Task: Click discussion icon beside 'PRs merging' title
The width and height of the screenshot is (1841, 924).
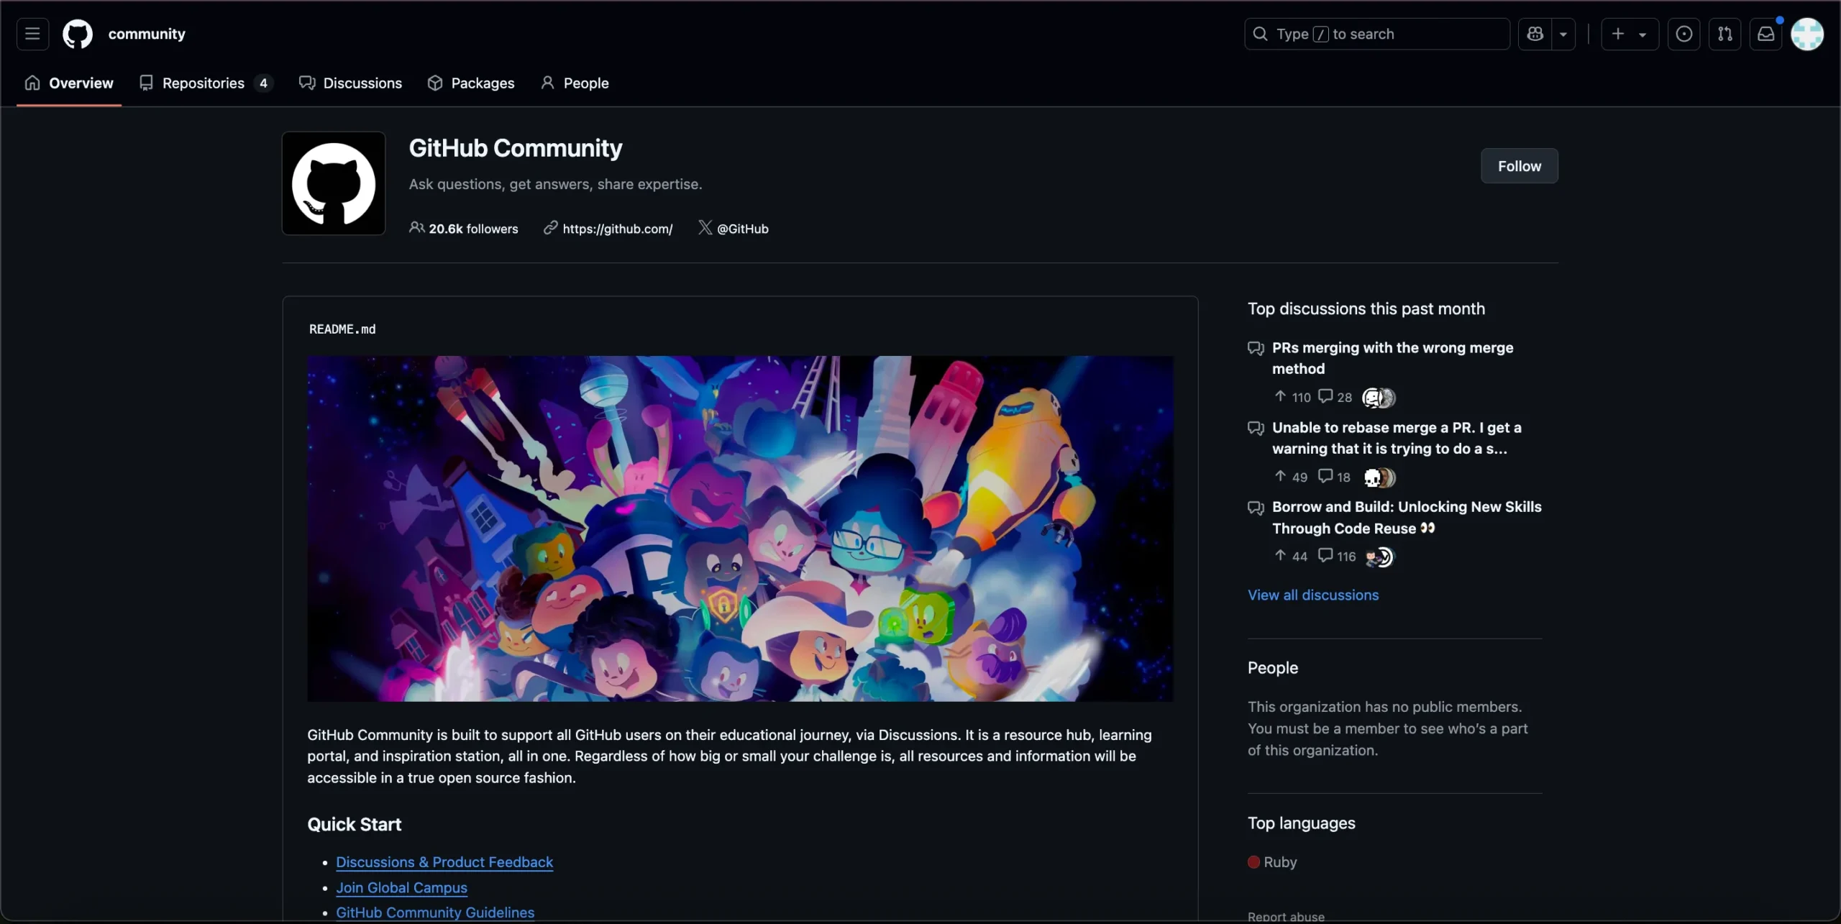Action: (1256, 348)
